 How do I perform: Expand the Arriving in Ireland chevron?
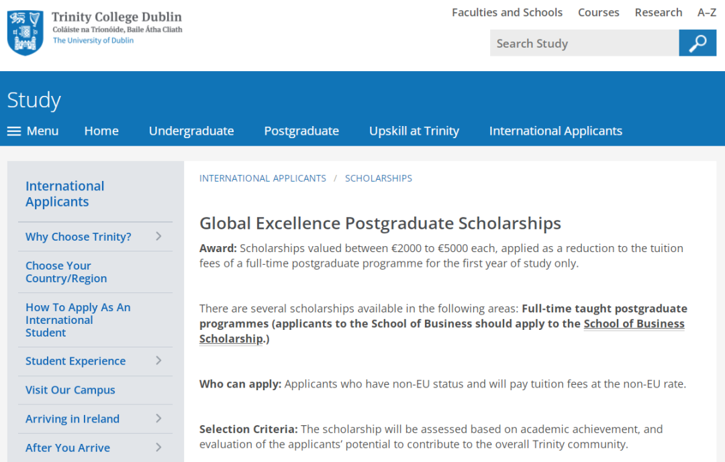tap(158, 418)
